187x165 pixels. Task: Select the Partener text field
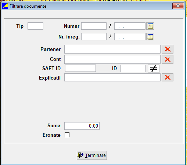(112, 49)
